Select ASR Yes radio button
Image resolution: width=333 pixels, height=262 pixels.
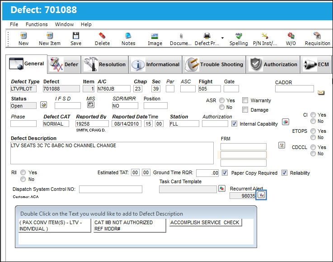[222, 100]
